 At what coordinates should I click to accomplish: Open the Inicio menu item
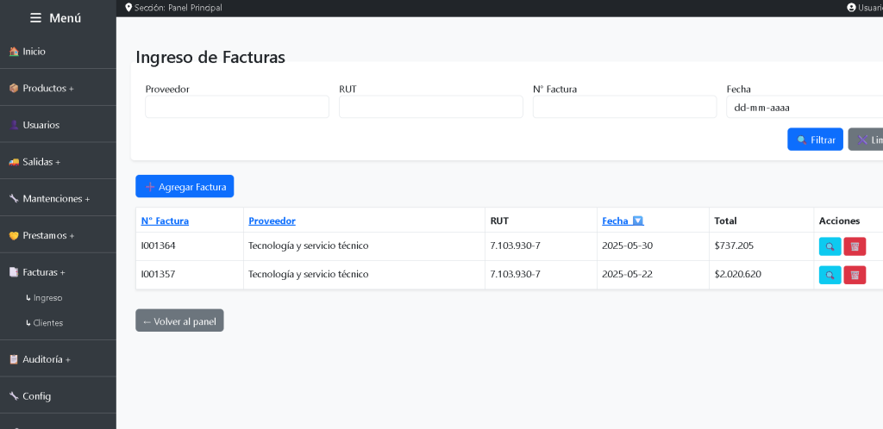click(x=58, y=51)
